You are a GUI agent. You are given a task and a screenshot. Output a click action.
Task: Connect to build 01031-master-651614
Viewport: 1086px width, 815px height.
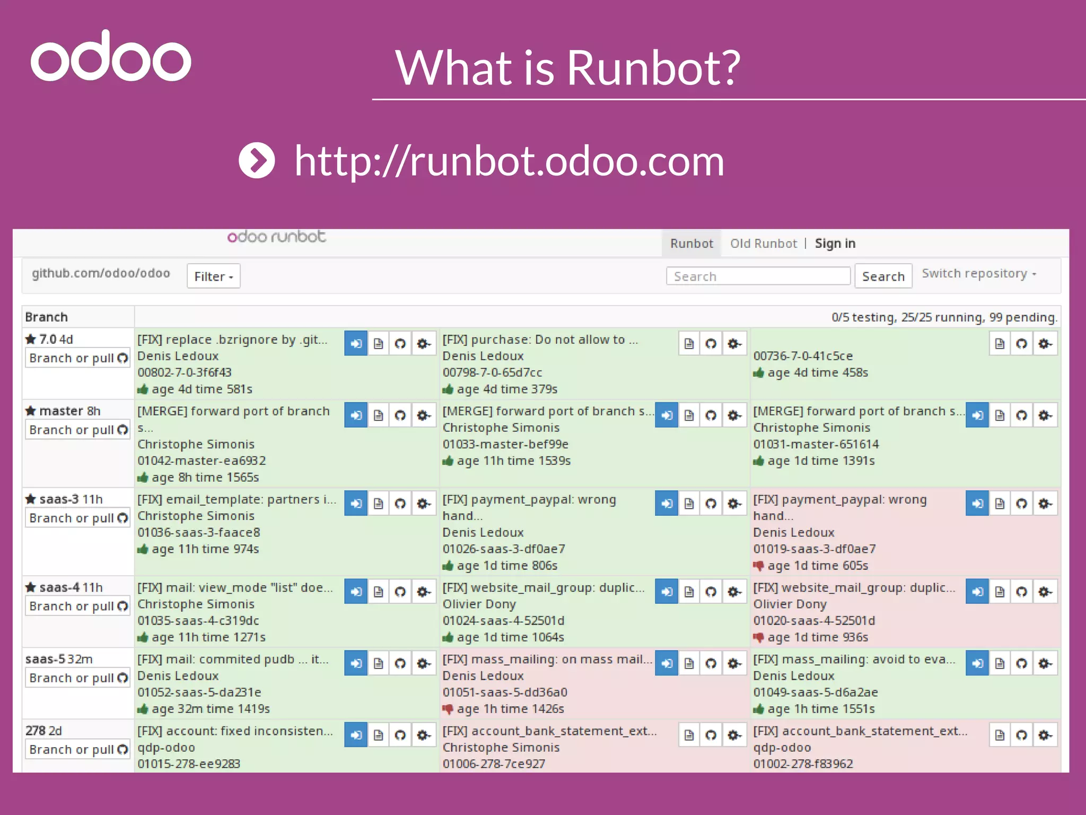coord(977,415)
